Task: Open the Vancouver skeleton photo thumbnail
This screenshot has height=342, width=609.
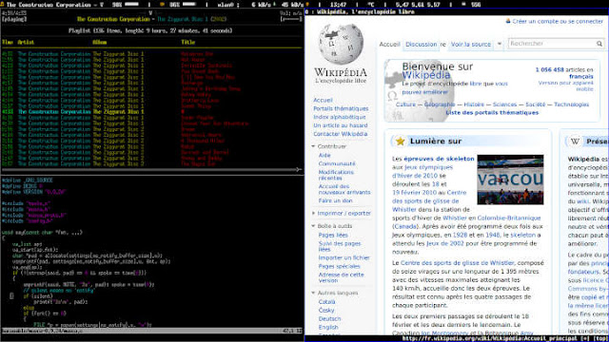Action: click(510, 180)
